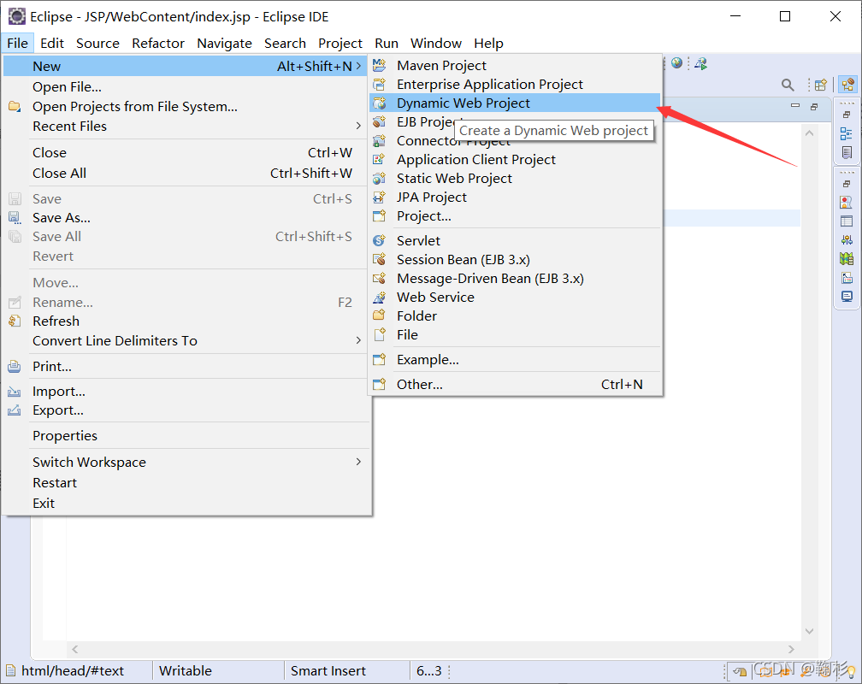Create a new Web Service
Viewport: 862px width, 684px height.
tap(515, 297)
